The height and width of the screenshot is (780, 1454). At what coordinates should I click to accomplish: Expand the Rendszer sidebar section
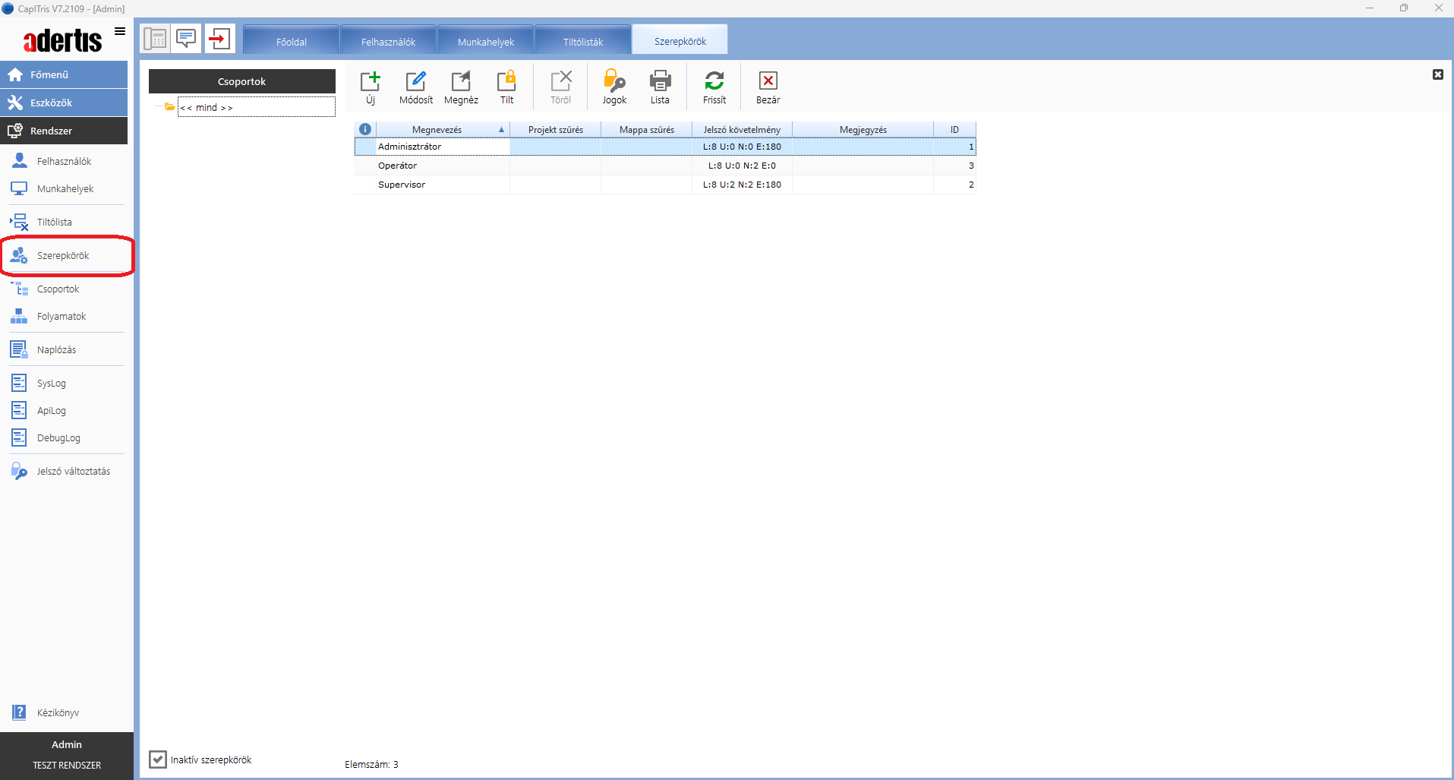[64, 131]
